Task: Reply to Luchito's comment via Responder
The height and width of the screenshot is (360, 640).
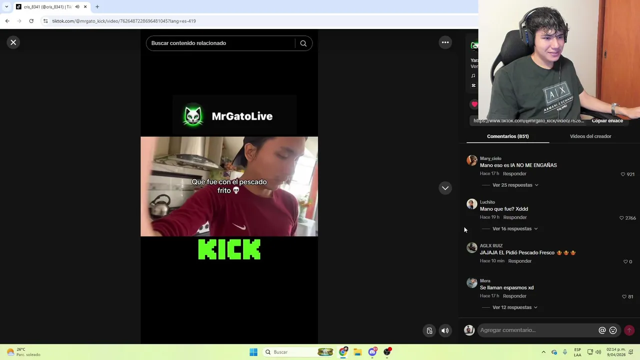Action: coord(515,217)
